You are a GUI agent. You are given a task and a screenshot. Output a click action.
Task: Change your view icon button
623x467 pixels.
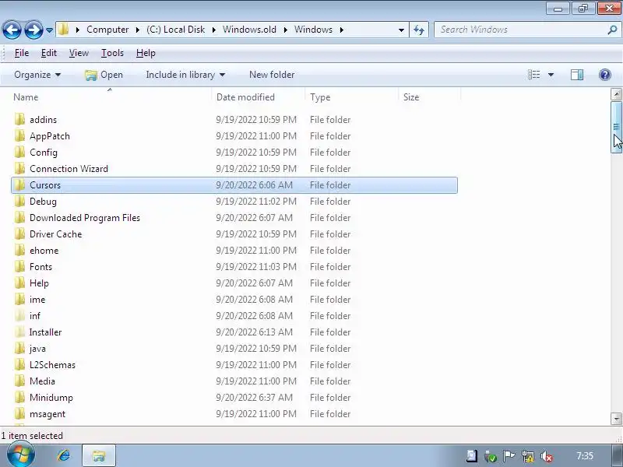(x=533, y=75)
